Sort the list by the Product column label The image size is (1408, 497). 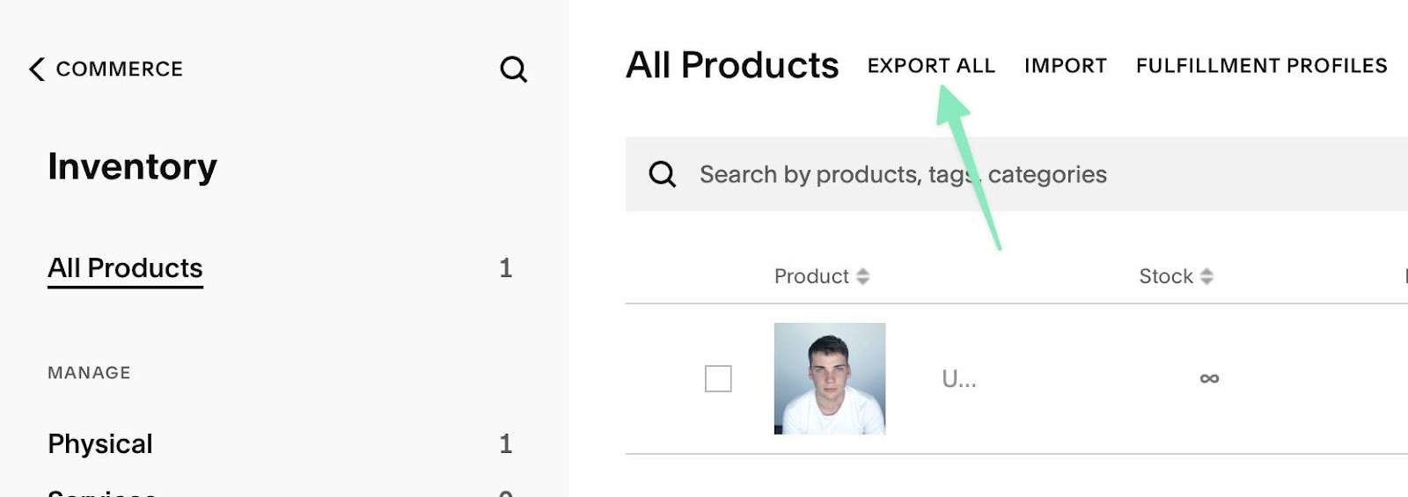tap(810, 276)
